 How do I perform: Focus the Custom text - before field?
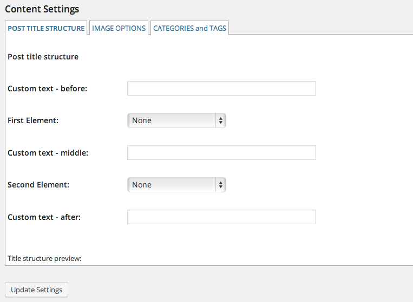pos(221,88)
